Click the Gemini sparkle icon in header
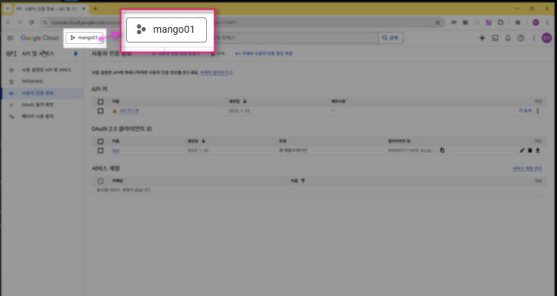Image resolution: width=557 pixels, height=296 pixels. click(x=481, y=38)
